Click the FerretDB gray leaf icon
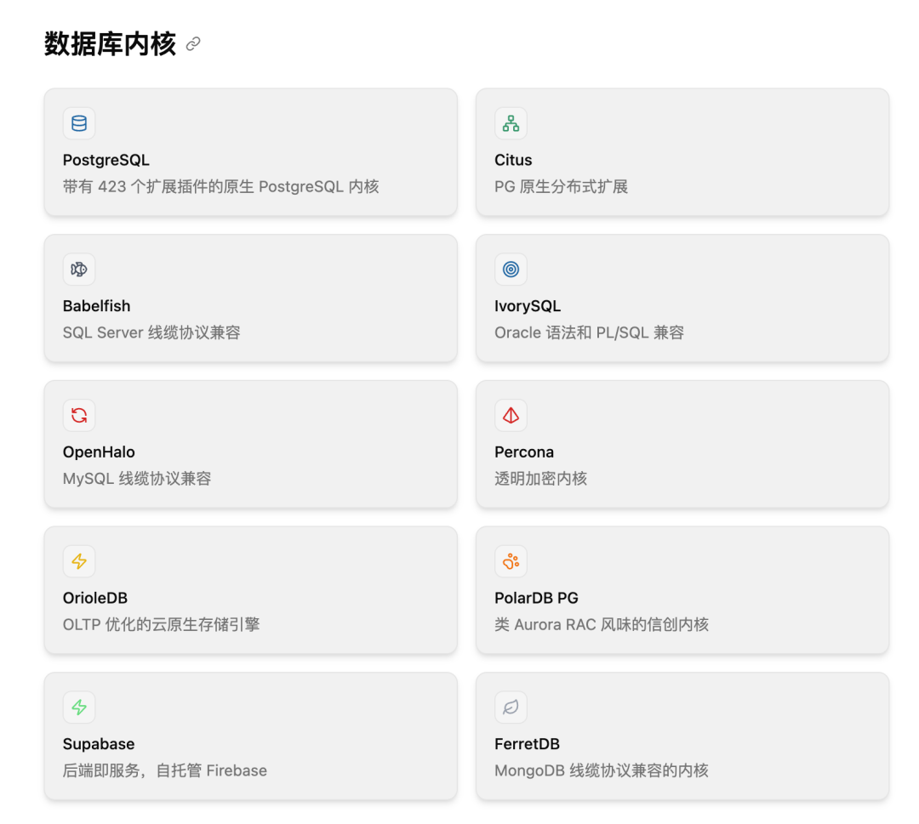 pos(511,707)
